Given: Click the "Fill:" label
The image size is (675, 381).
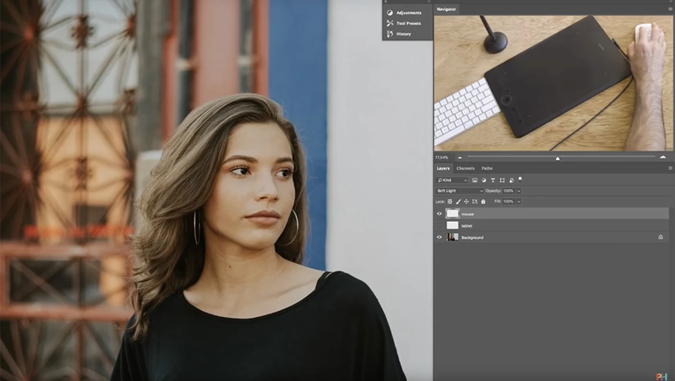Looking at the screenshot, I should tap(498, 201).
